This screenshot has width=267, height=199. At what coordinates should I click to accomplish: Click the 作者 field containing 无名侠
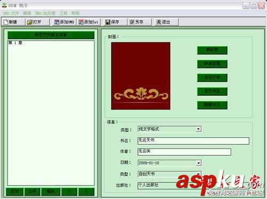(184, 152)
